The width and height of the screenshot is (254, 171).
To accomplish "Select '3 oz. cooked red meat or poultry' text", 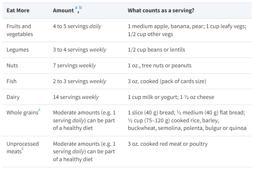I will tap(167, 144).
